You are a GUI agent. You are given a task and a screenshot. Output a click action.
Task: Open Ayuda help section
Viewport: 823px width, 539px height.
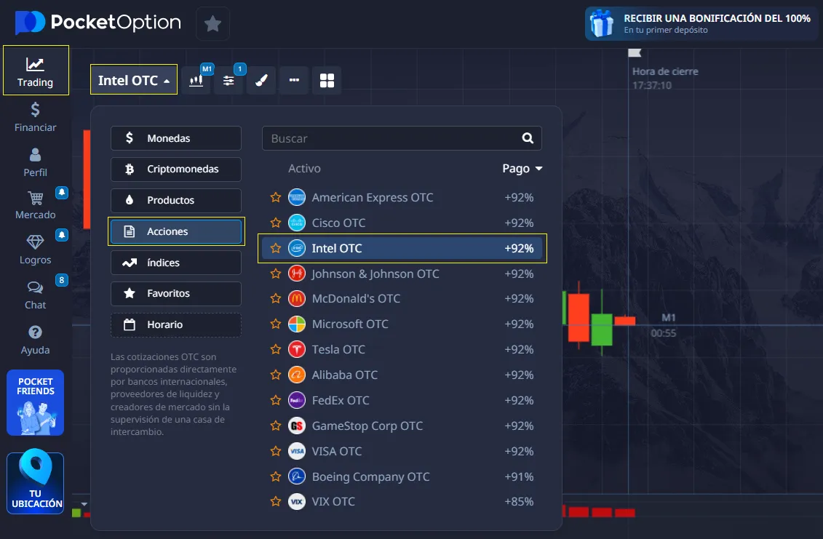click(x=35, y=340)
